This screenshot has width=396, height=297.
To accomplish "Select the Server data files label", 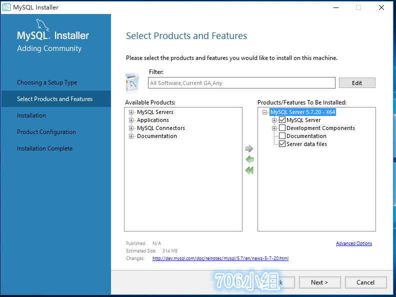I will pos(306,144).
